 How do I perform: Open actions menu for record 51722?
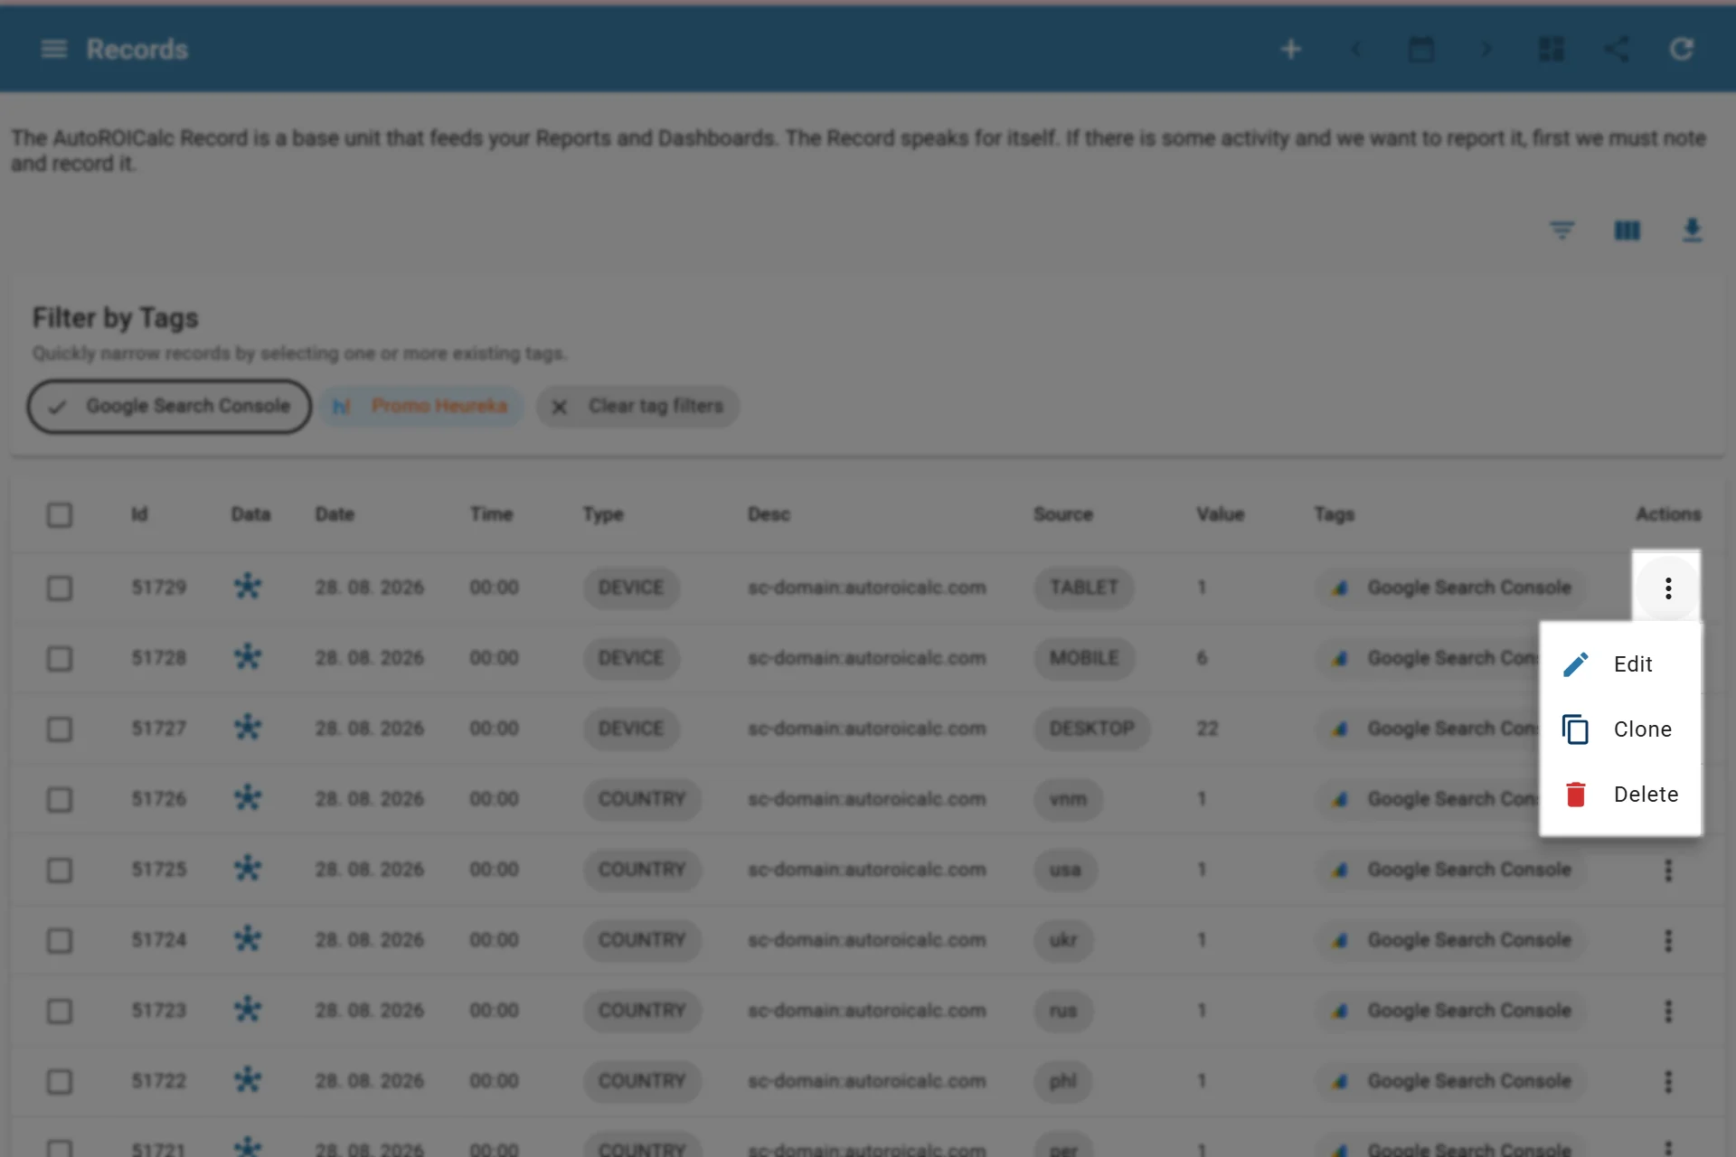point(1668,1082)
